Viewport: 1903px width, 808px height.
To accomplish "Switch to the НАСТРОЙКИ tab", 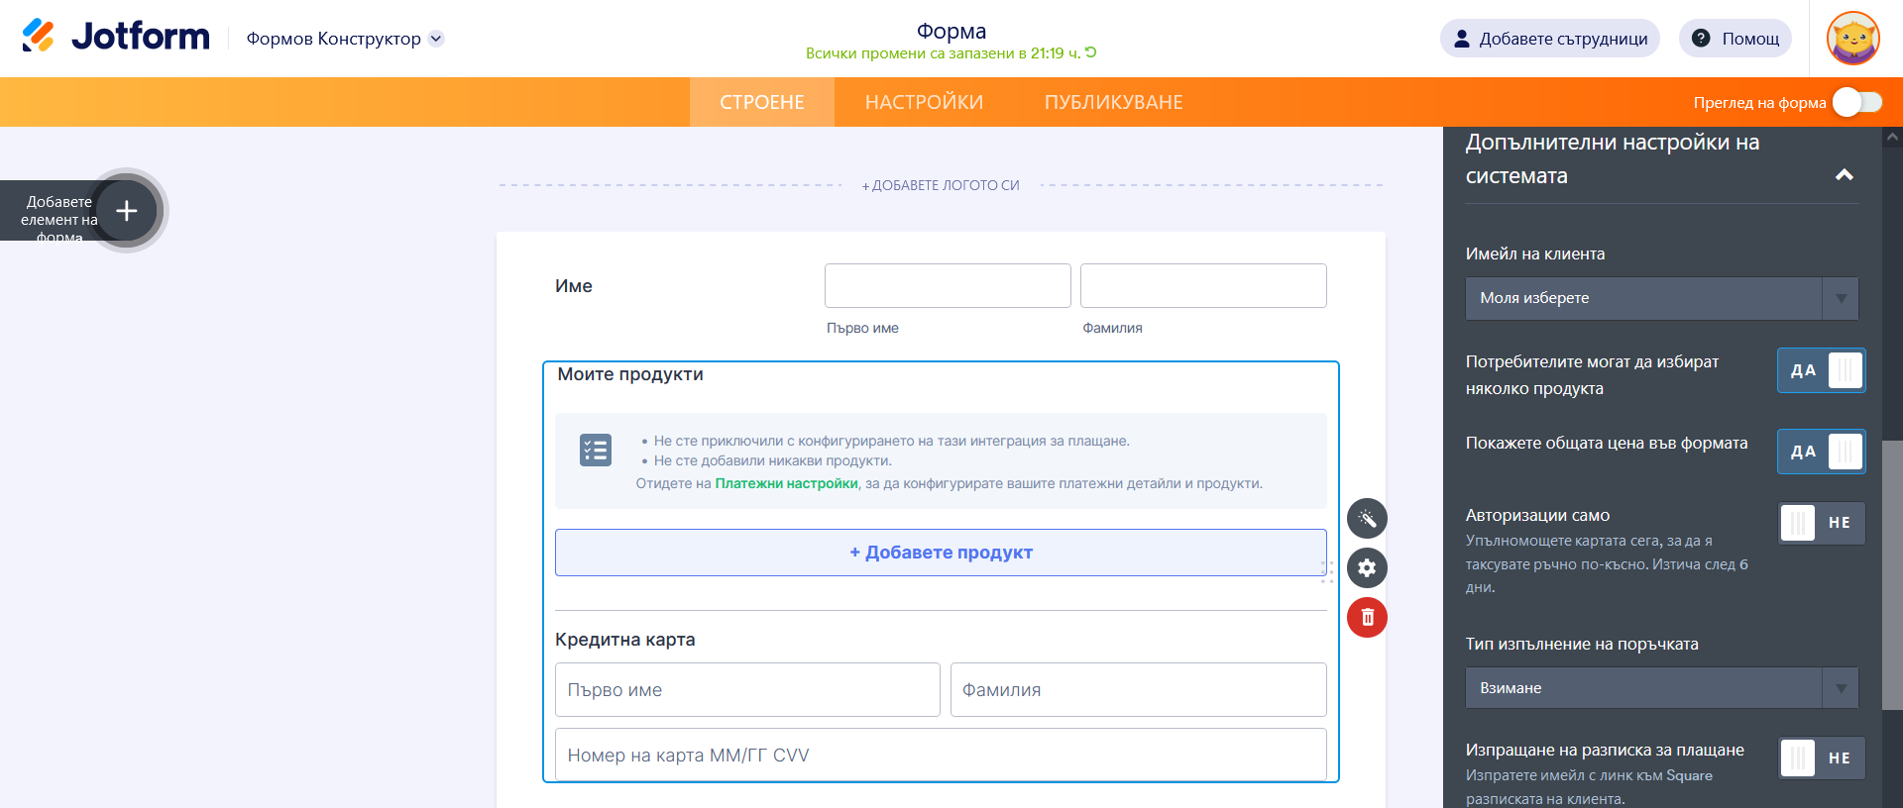I will point(924,102).
